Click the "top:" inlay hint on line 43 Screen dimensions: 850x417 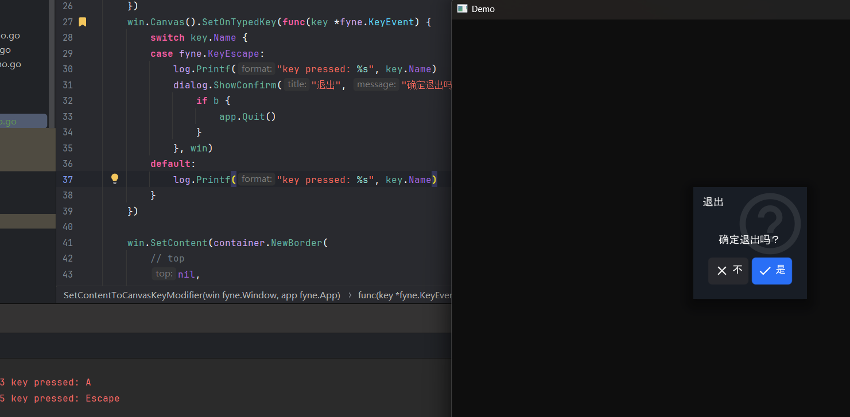tap(164, 274)
